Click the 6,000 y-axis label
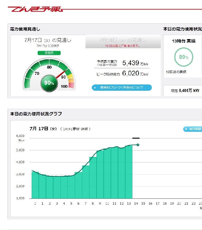The height and width of the screenshot is (230, 202). coord(20,136)
